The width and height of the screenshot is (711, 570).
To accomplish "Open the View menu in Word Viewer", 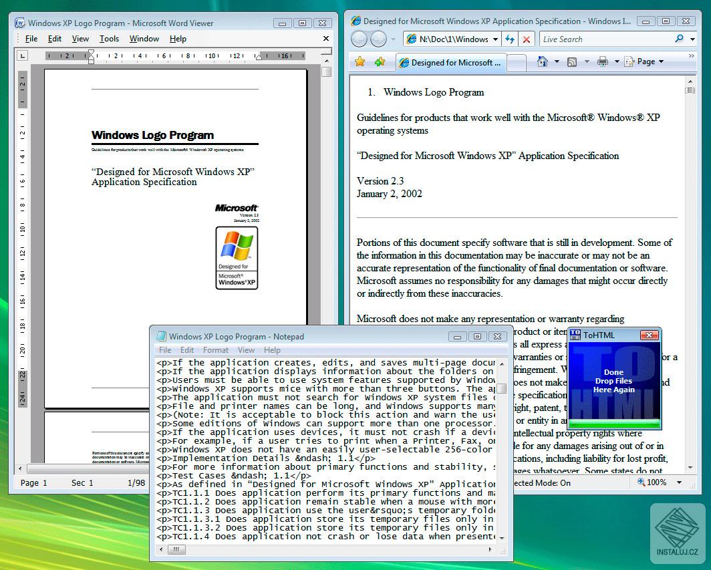I will pyautogui.click(x=80, y=39).
